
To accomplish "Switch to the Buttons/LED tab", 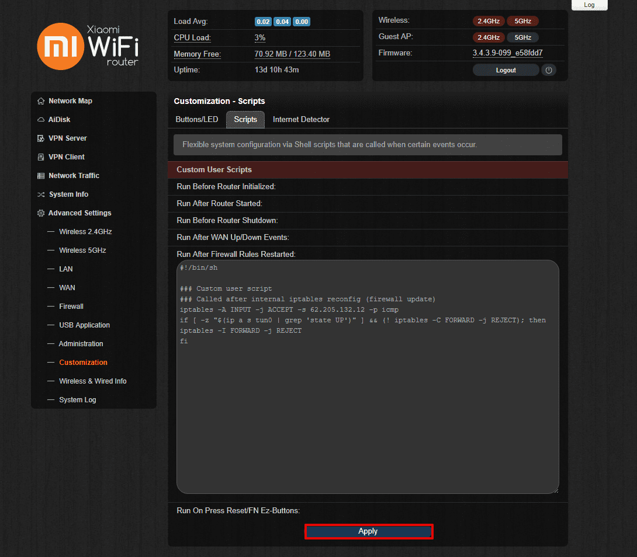I will click(x=196, y=119).
